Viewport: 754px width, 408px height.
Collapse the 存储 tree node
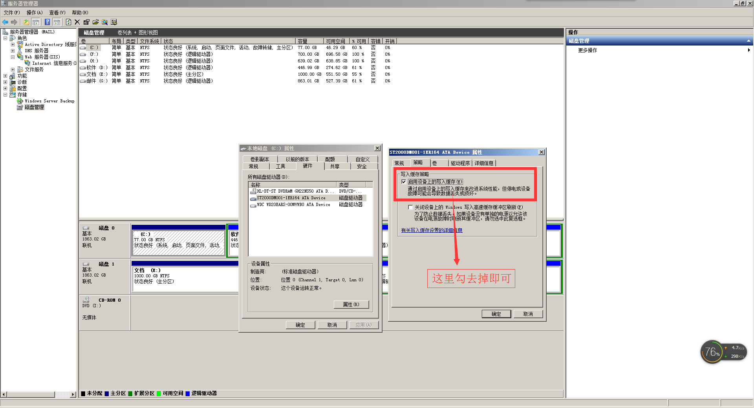coord(5,95)
